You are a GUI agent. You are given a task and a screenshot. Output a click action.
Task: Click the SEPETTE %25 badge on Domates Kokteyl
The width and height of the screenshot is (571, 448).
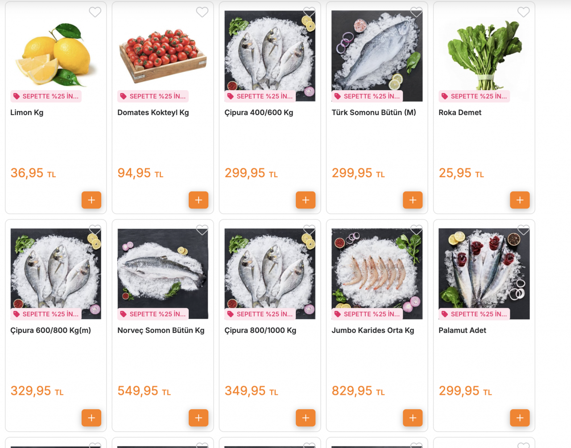tap(153, 96)
